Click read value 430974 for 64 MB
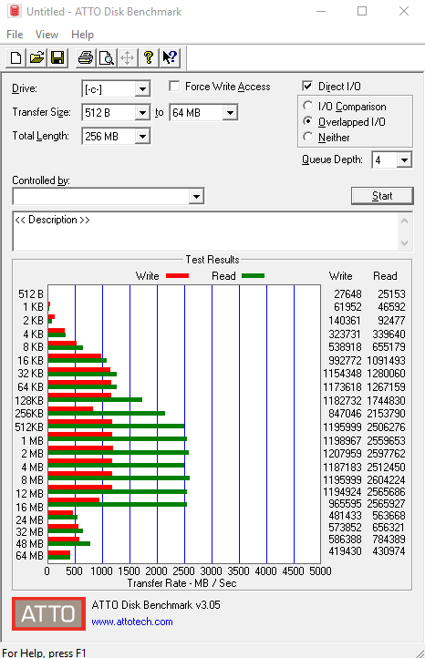 point(389,551)
